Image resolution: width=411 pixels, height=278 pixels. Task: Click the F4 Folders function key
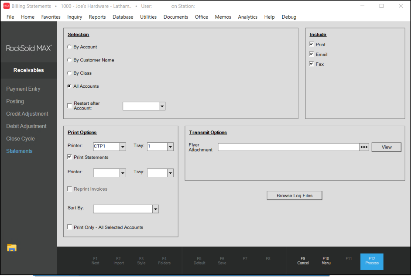[x=164, y=261]
